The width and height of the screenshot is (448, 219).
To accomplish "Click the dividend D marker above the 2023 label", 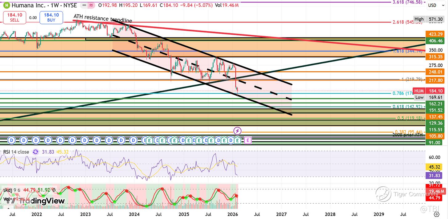I will [85, 141].
